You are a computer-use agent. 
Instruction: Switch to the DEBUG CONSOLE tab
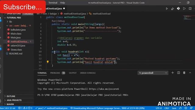pos(88,73)
